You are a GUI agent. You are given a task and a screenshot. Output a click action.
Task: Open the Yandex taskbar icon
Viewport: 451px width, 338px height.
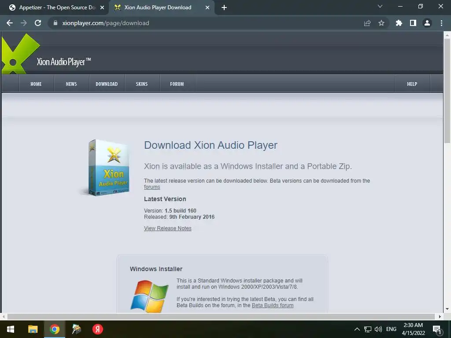(98, 329)
